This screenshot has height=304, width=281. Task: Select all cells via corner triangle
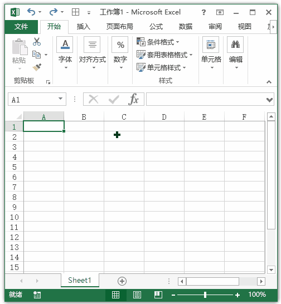[19, 116]
